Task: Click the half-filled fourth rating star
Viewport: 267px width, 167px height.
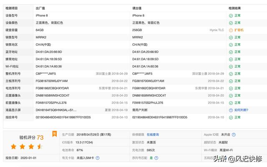Action: click(40, 147)
